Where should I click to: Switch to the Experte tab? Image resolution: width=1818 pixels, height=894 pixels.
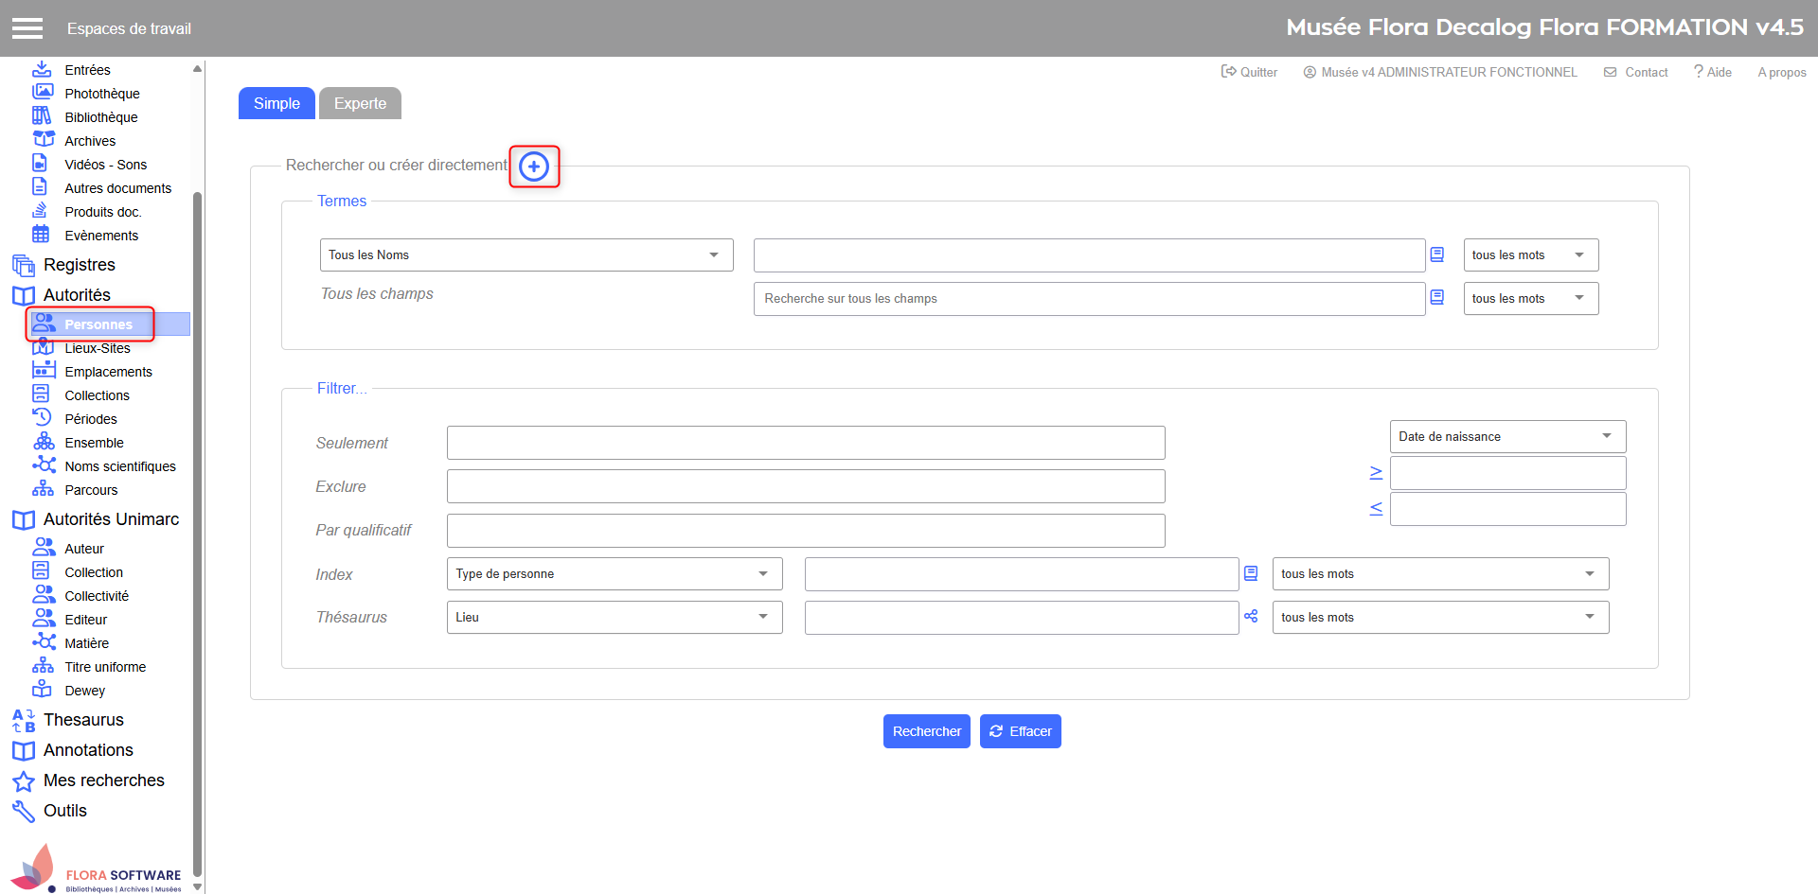(360, 104)
